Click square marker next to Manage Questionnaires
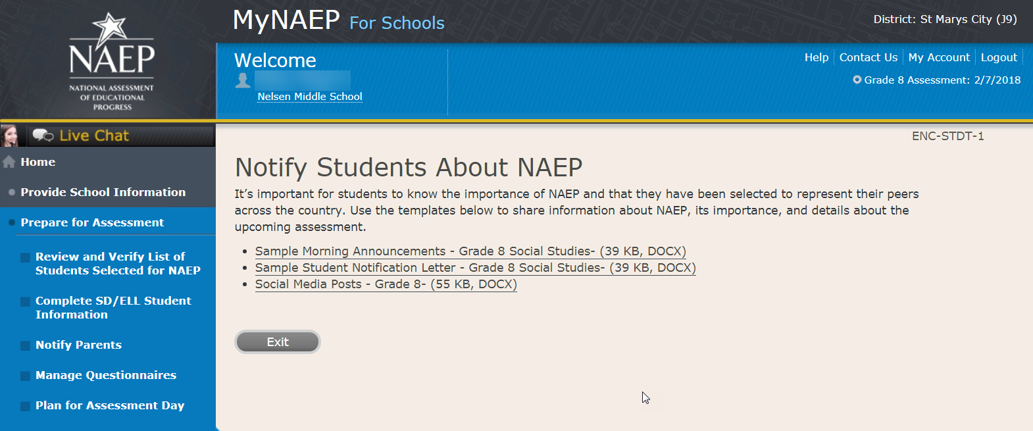The image size is (1033, 431). coord(25,376)
